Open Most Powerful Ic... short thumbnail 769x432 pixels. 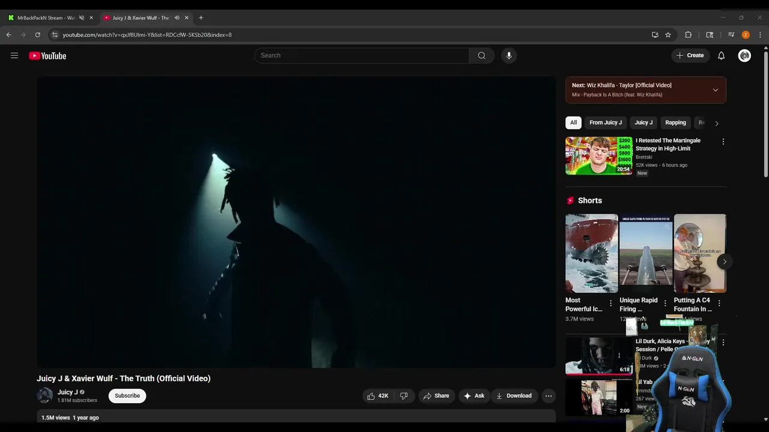tap(592, 253)
